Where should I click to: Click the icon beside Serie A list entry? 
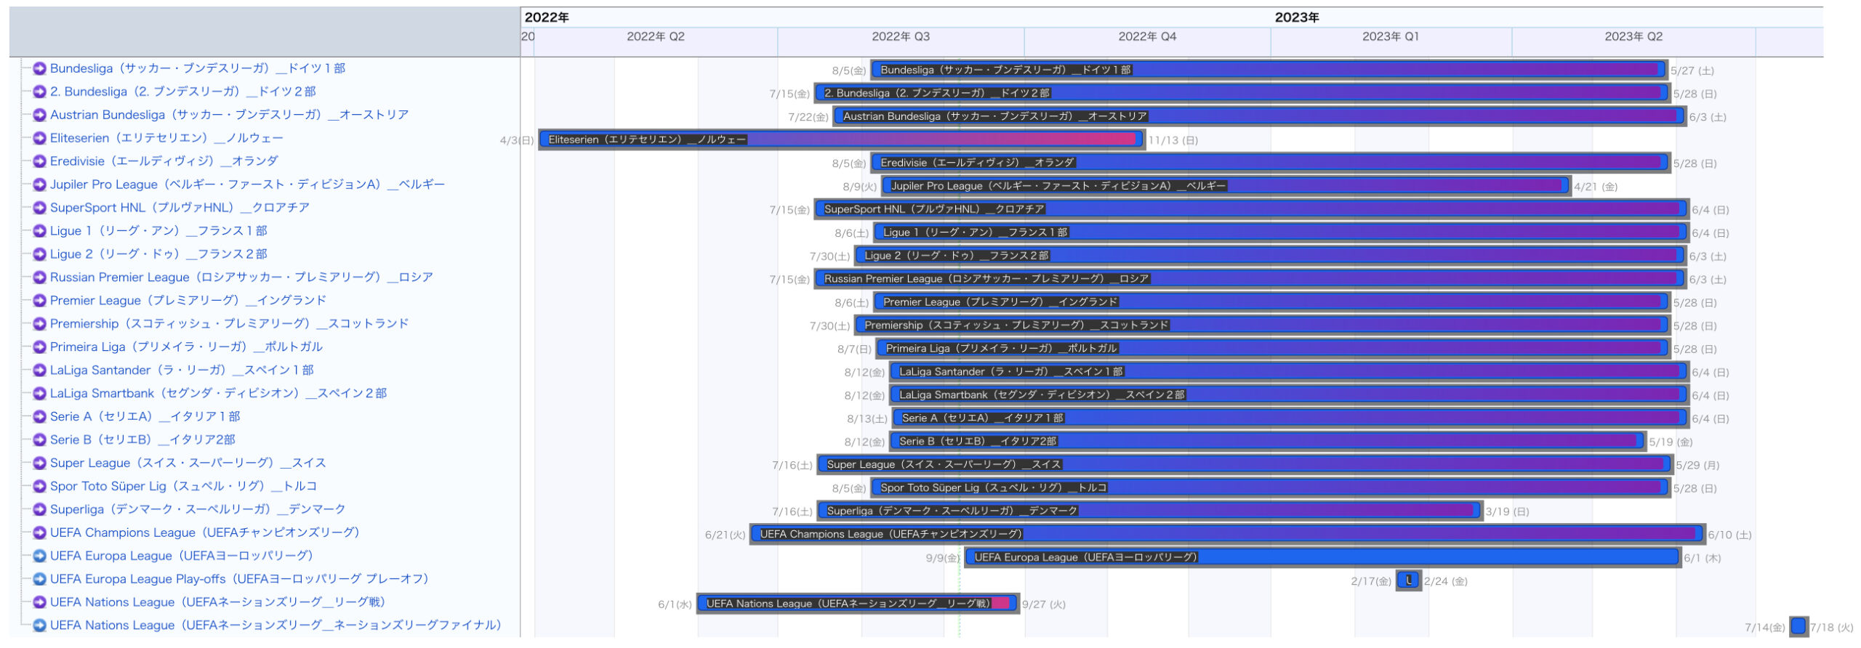click(x=40, y=417)
